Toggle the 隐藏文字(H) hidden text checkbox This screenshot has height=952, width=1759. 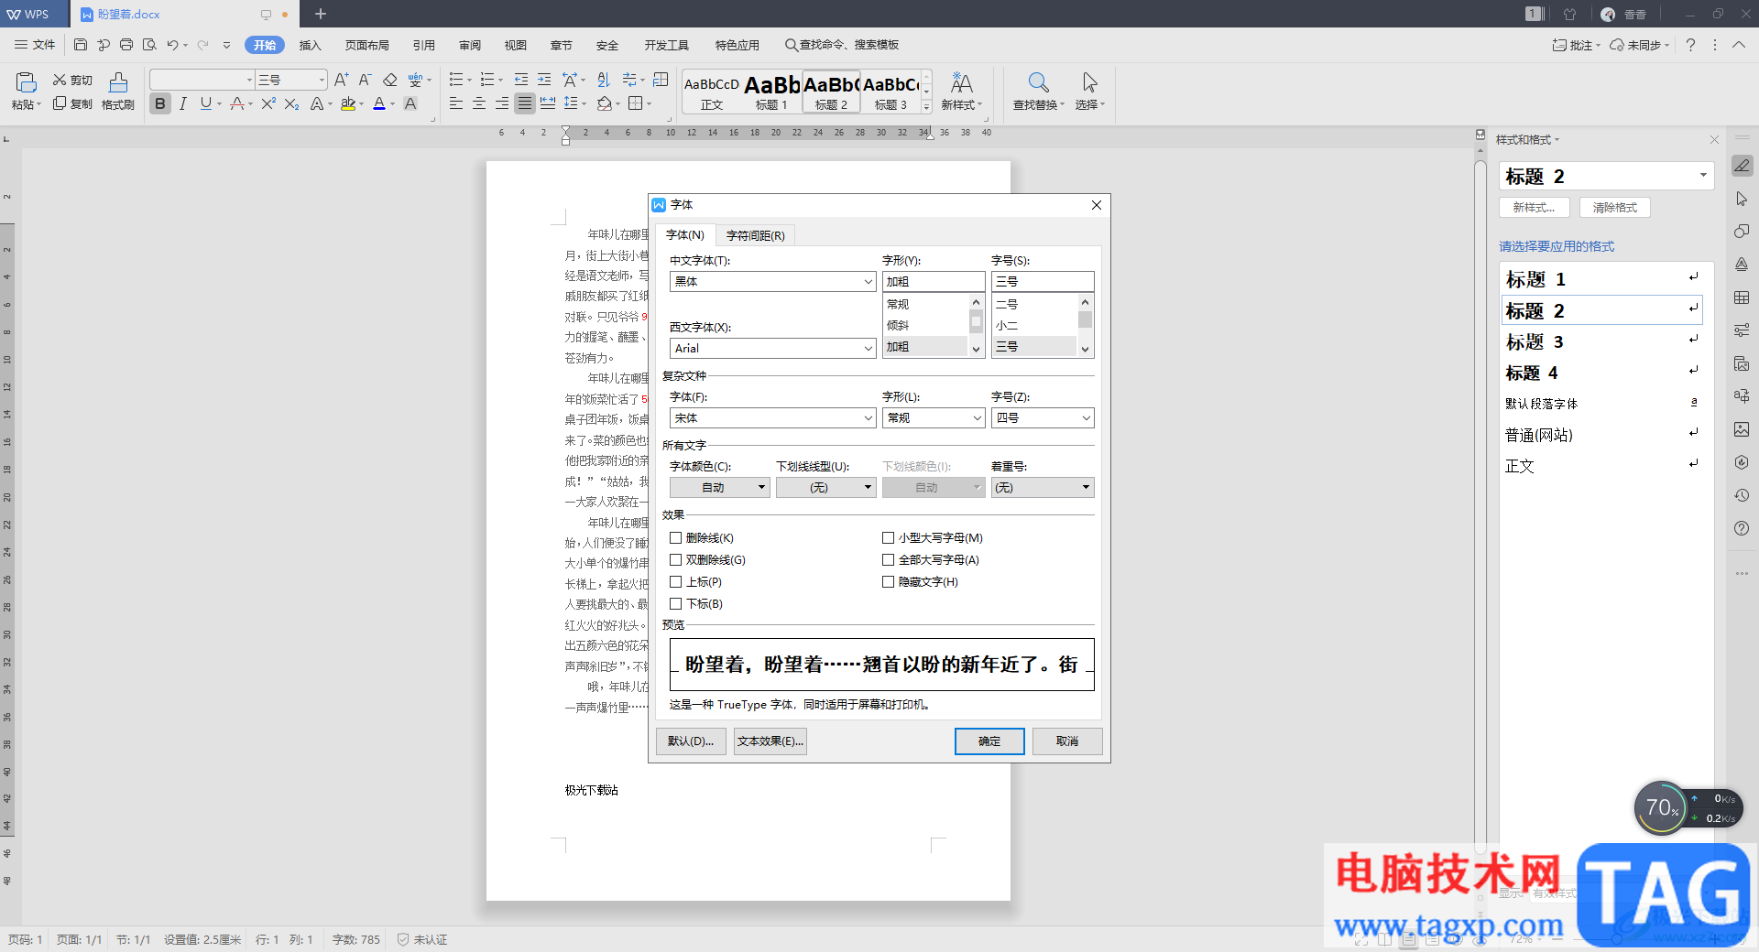888,582
